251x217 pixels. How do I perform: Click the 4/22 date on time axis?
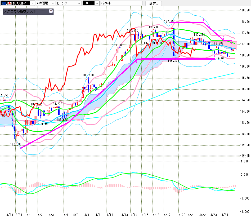(203, 214)
